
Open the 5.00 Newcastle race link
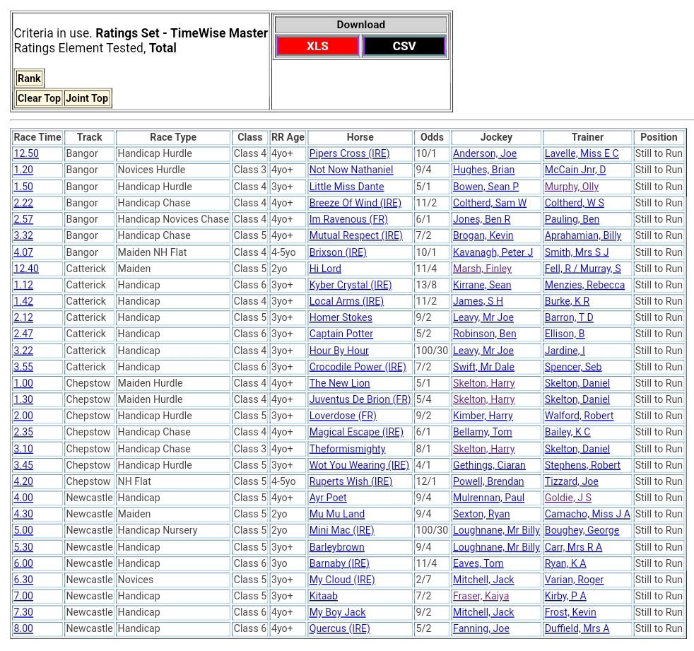tap(23, 530)
